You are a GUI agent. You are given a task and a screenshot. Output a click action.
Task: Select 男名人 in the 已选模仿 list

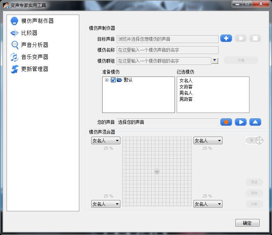point(186,93)
